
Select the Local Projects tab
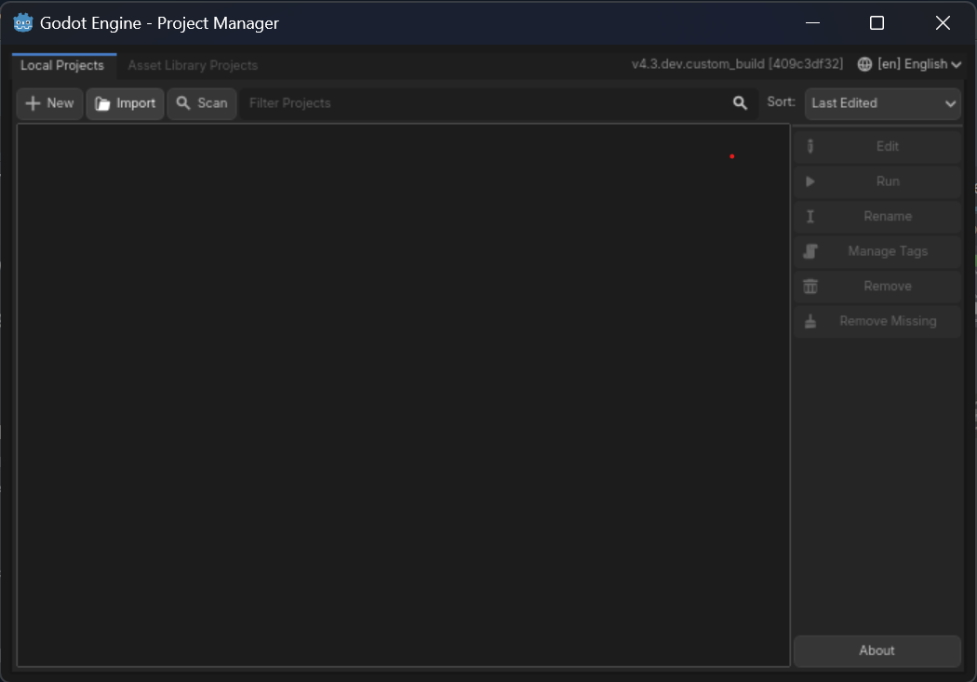[x=62, y=65]
